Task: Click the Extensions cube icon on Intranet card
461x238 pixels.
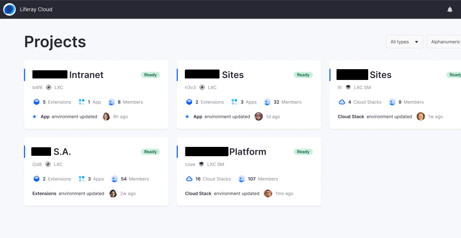Action: [37, 102]
